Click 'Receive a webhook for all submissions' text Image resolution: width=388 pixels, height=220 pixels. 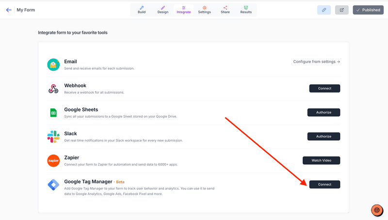click(94, 93)
